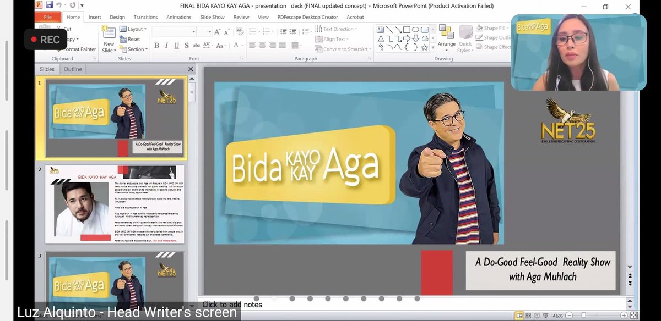This screenshot has height=321, width=661.
Task: Open the Layout dropdown
Action: (133, 29)
